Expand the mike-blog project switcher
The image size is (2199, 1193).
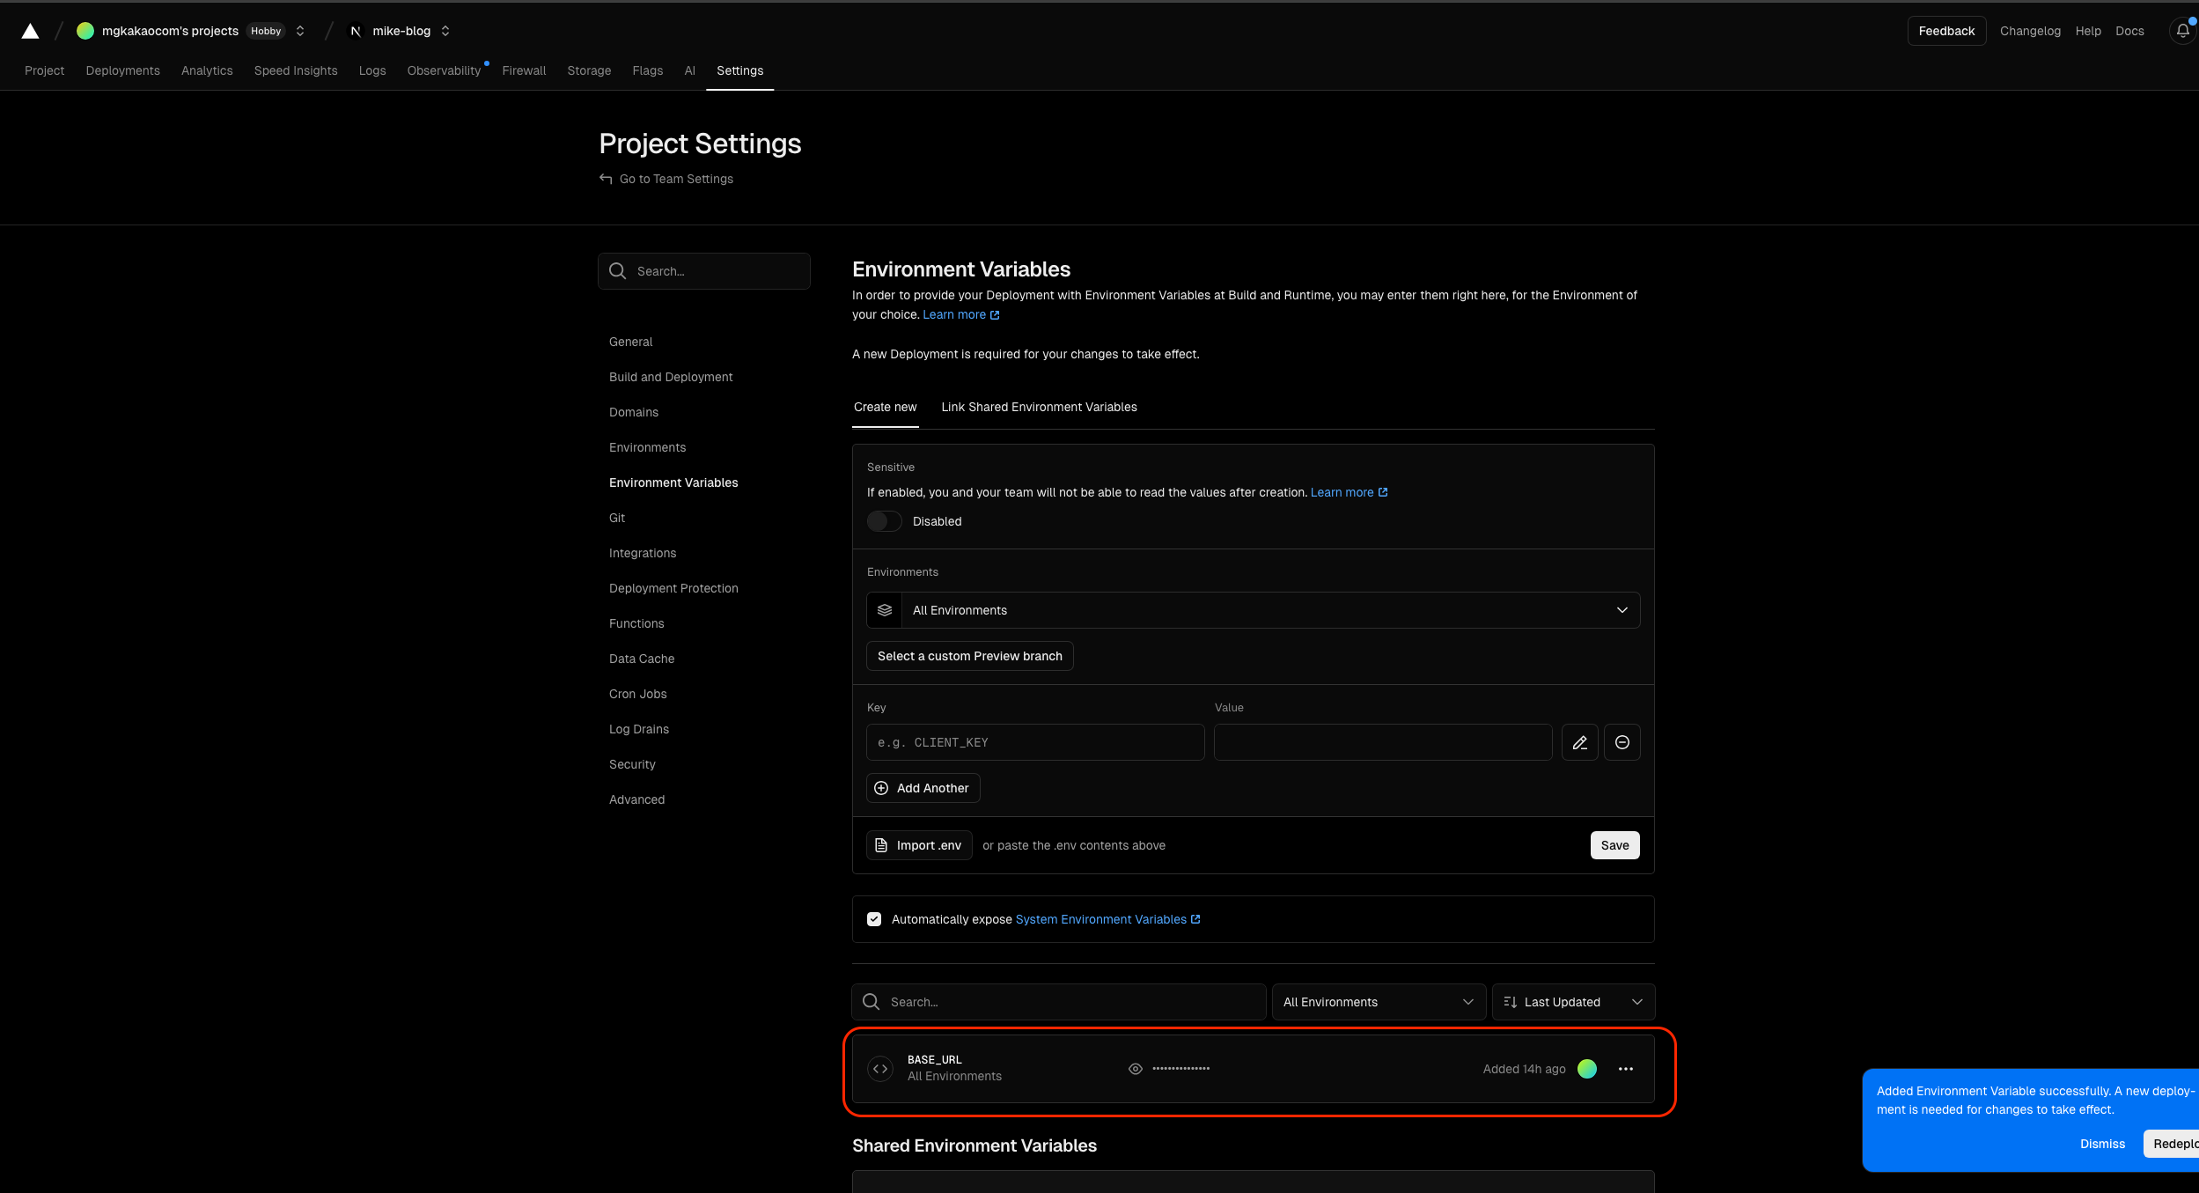(445, 31)
